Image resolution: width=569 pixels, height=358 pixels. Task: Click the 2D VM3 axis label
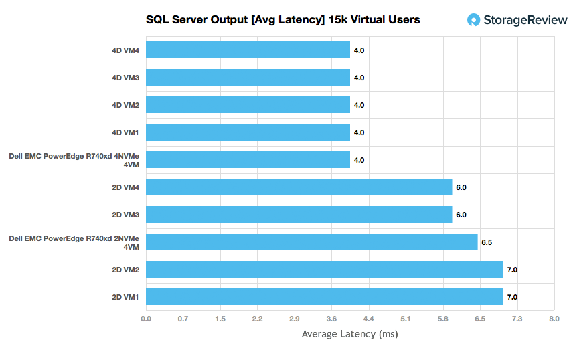coord(126,215)
